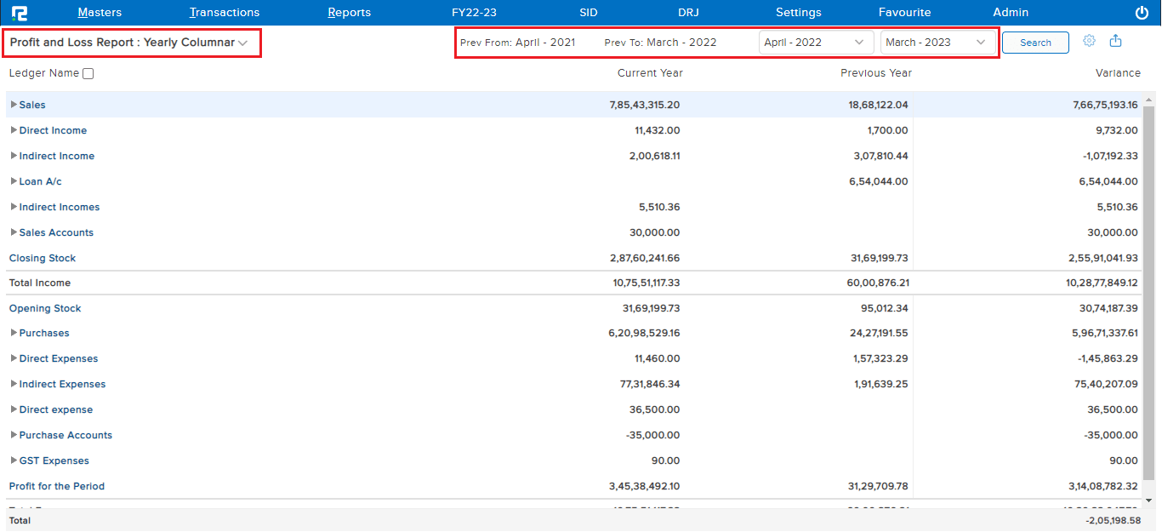
Task: Expand the GST Expenses group
Action: [x=14, y=460]
